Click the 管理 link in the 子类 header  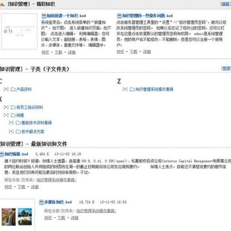pos(226,69)
